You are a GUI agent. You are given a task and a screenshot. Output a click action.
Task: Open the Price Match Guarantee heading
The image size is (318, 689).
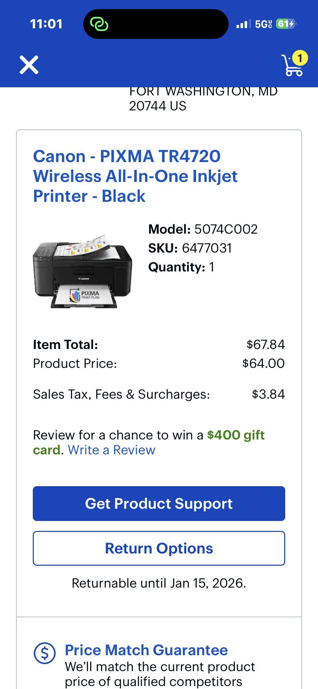tap(146, 650)
